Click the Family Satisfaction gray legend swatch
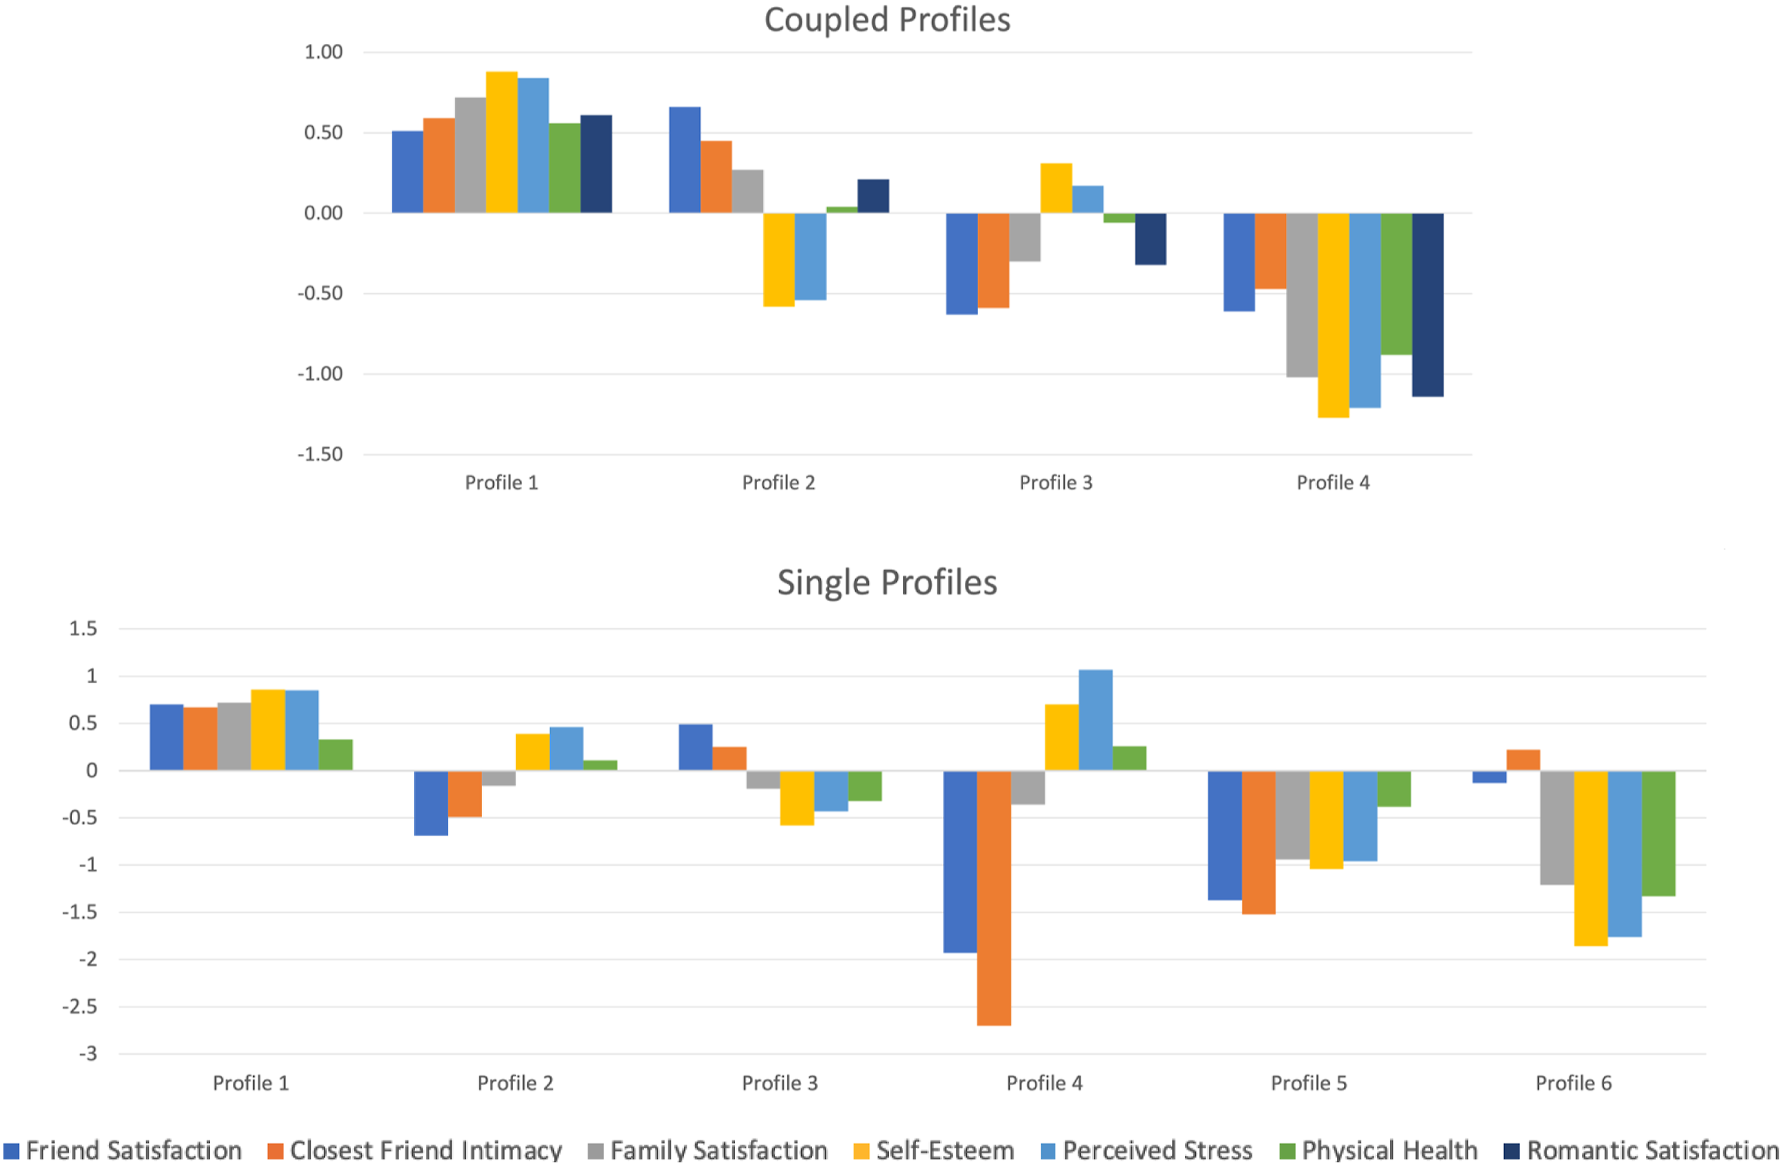 pos(595,1151)
